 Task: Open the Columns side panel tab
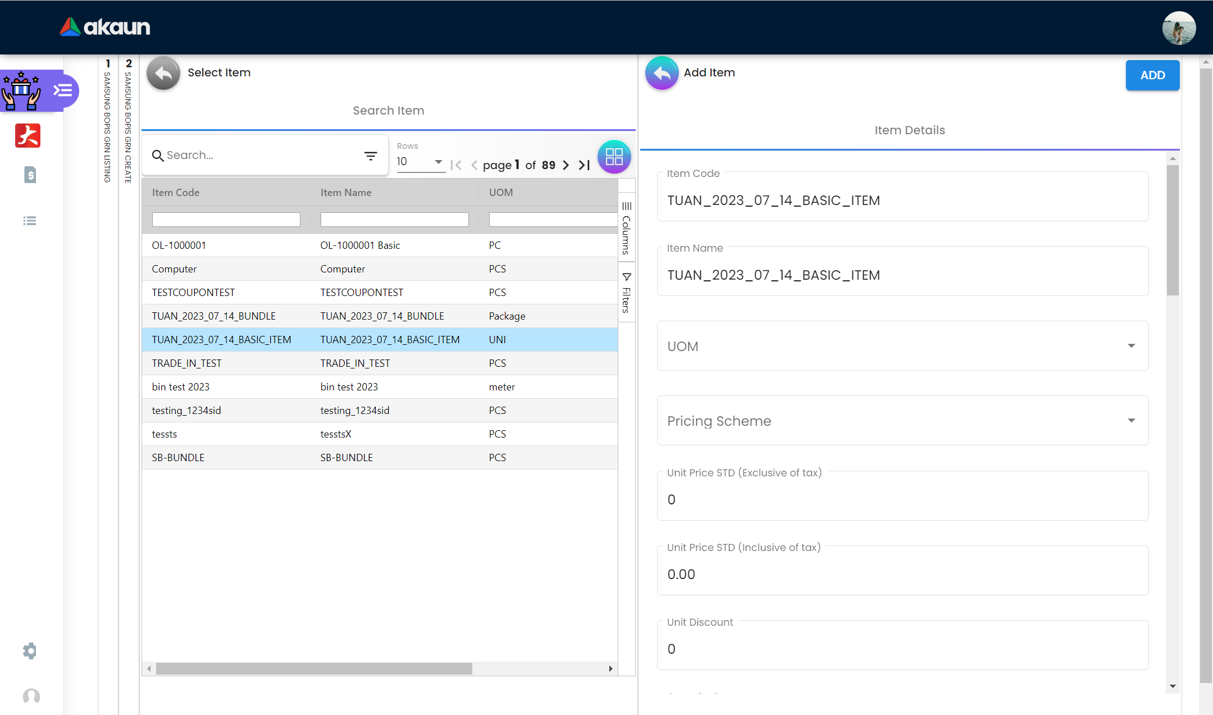(627, 229)
